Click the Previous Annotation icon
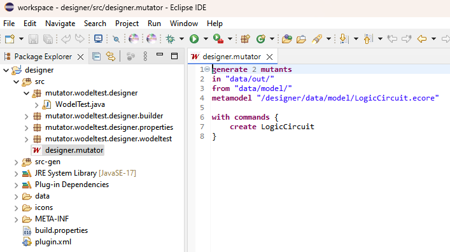This screenshot has height=252, width=450. pos(368,39)
